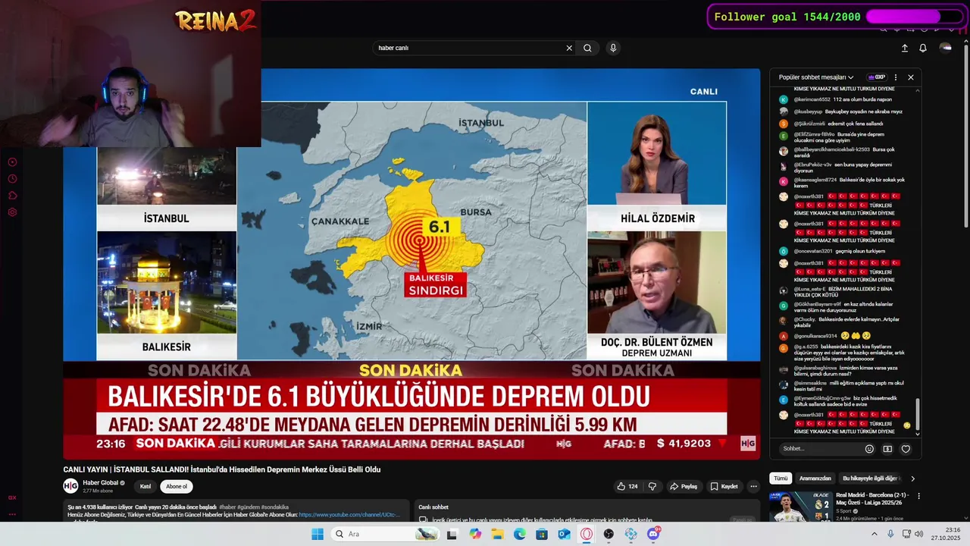Click the heart reaction in chat
The height and width of the screenshot is (546, 970).
[906, 449]
